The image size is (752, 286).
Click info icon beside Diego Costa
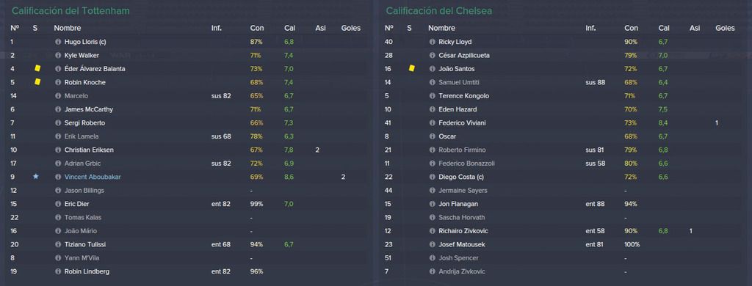click(x=432, y=177)
